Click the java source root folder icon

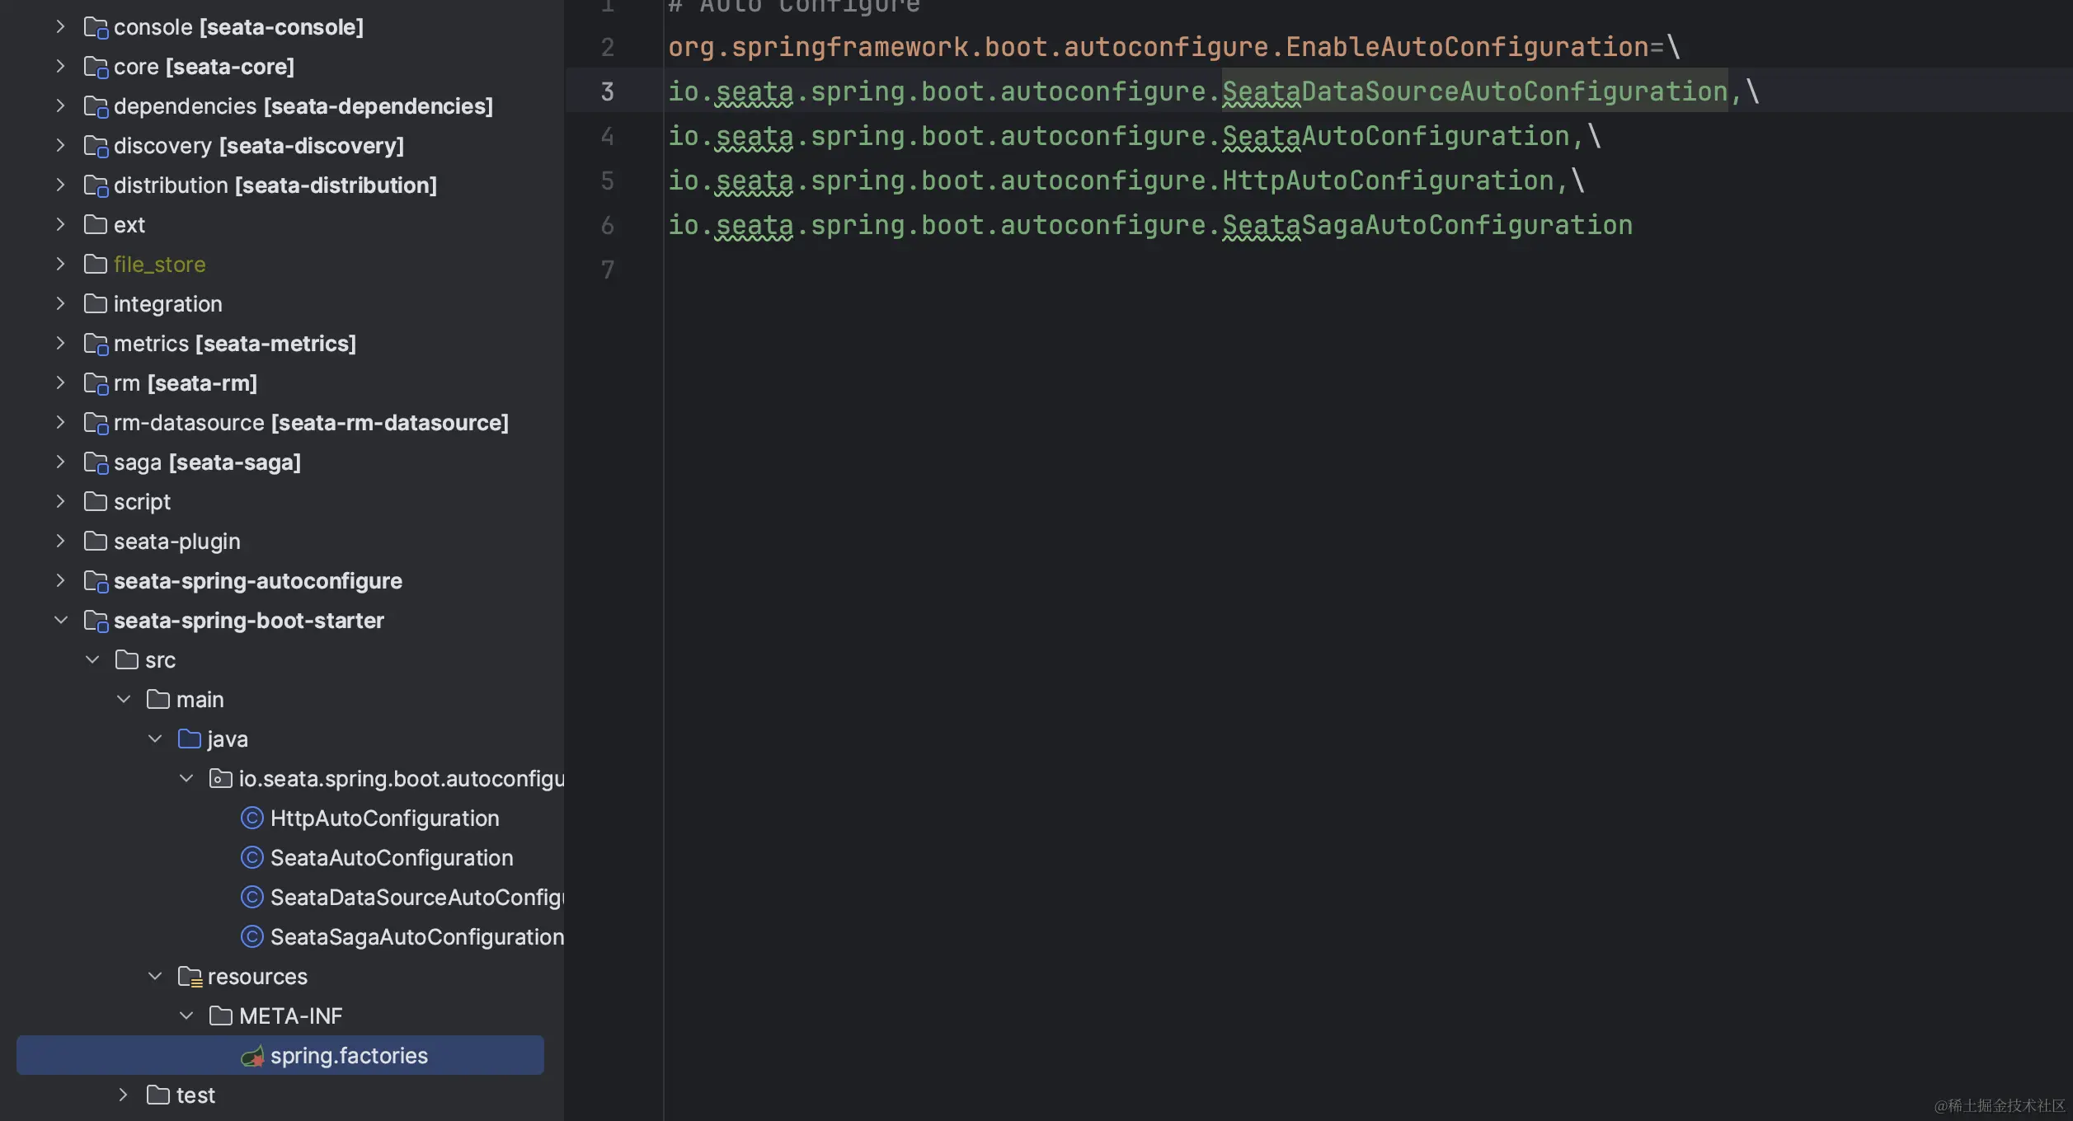(190, 739)
